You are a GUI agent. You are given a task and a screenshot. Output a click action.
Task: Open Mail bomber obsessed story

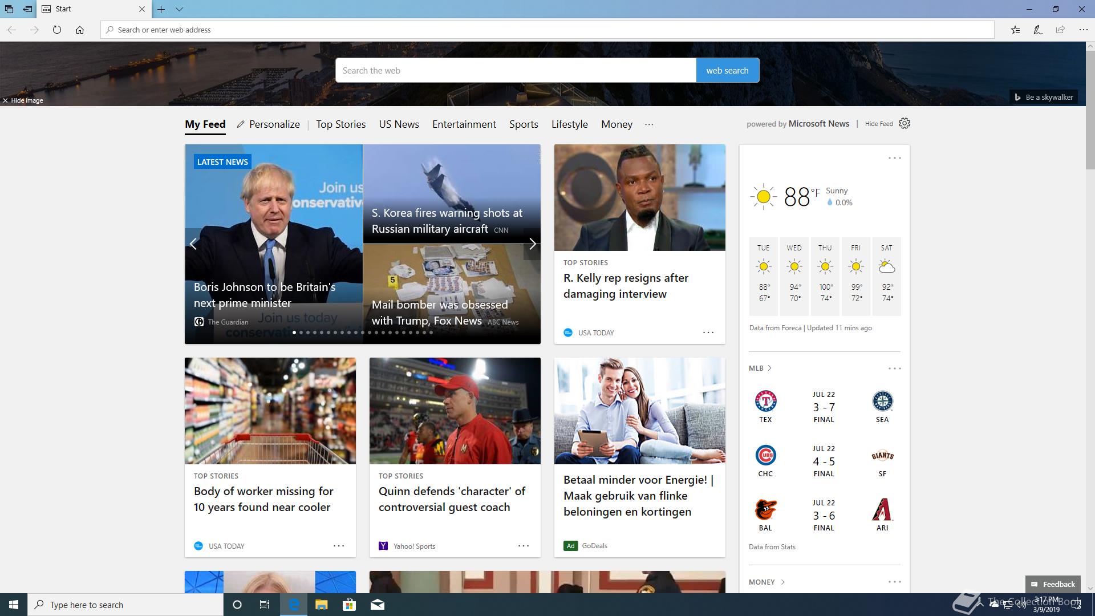pyautogui.click(x=452, y=294)
